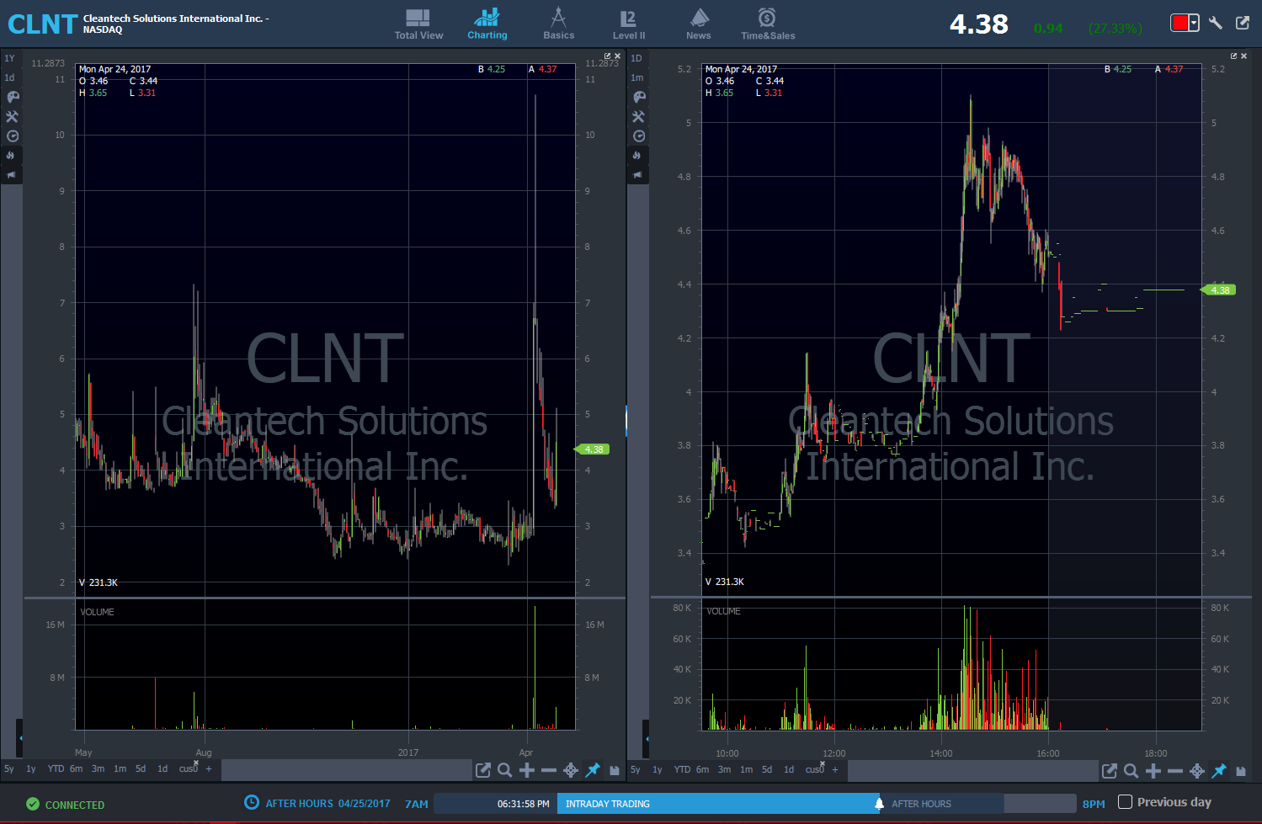
Task: Set right chart range to 1m
Action: 747,769
